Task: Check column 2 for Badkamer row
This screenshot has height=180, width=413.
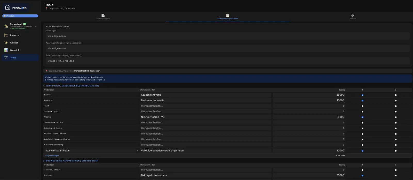Action: pyautogui.click(x=396, y=101)
